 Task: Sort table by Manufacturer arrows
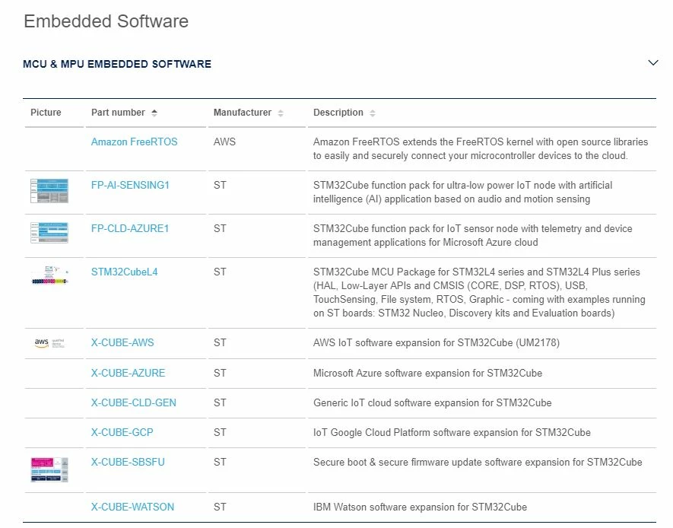pos(281,113)
